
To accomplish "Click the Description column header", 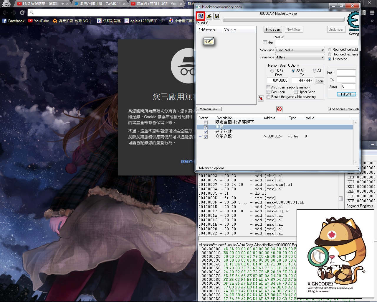I will [x=224, y=118].
